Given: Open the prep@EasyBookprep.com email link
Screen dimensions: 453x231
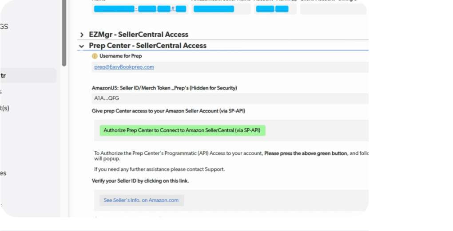Looking at the screenshot, I should 124,67.
